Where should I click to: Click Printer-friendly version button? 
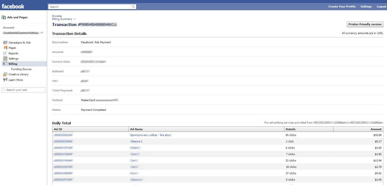tap(365, 24)
